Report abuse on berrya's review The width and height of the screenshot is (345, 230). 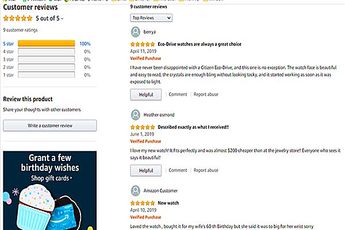pyautogui.click(x=206, y=94)
